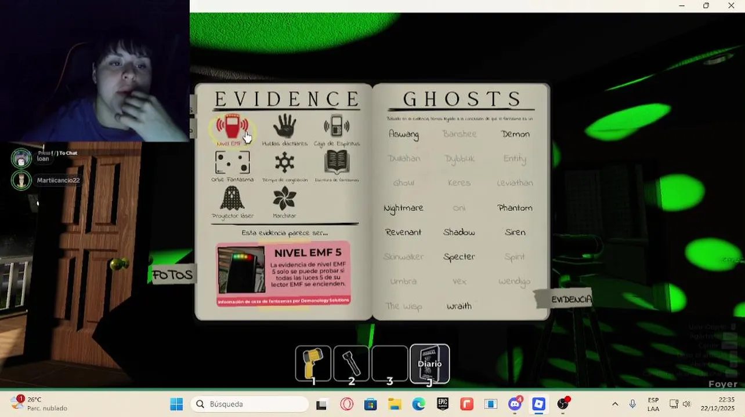
Task: Open Microsoft Store taskbar icon
Action: 370,404
